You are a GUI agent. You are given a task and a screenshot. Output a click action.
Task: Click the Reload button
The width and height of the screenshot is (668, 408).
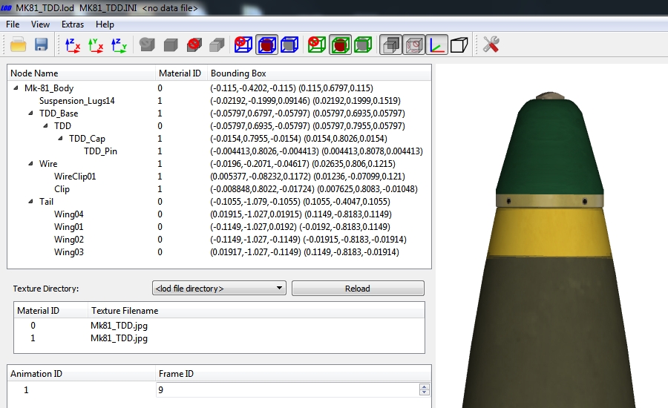point(358,289)
